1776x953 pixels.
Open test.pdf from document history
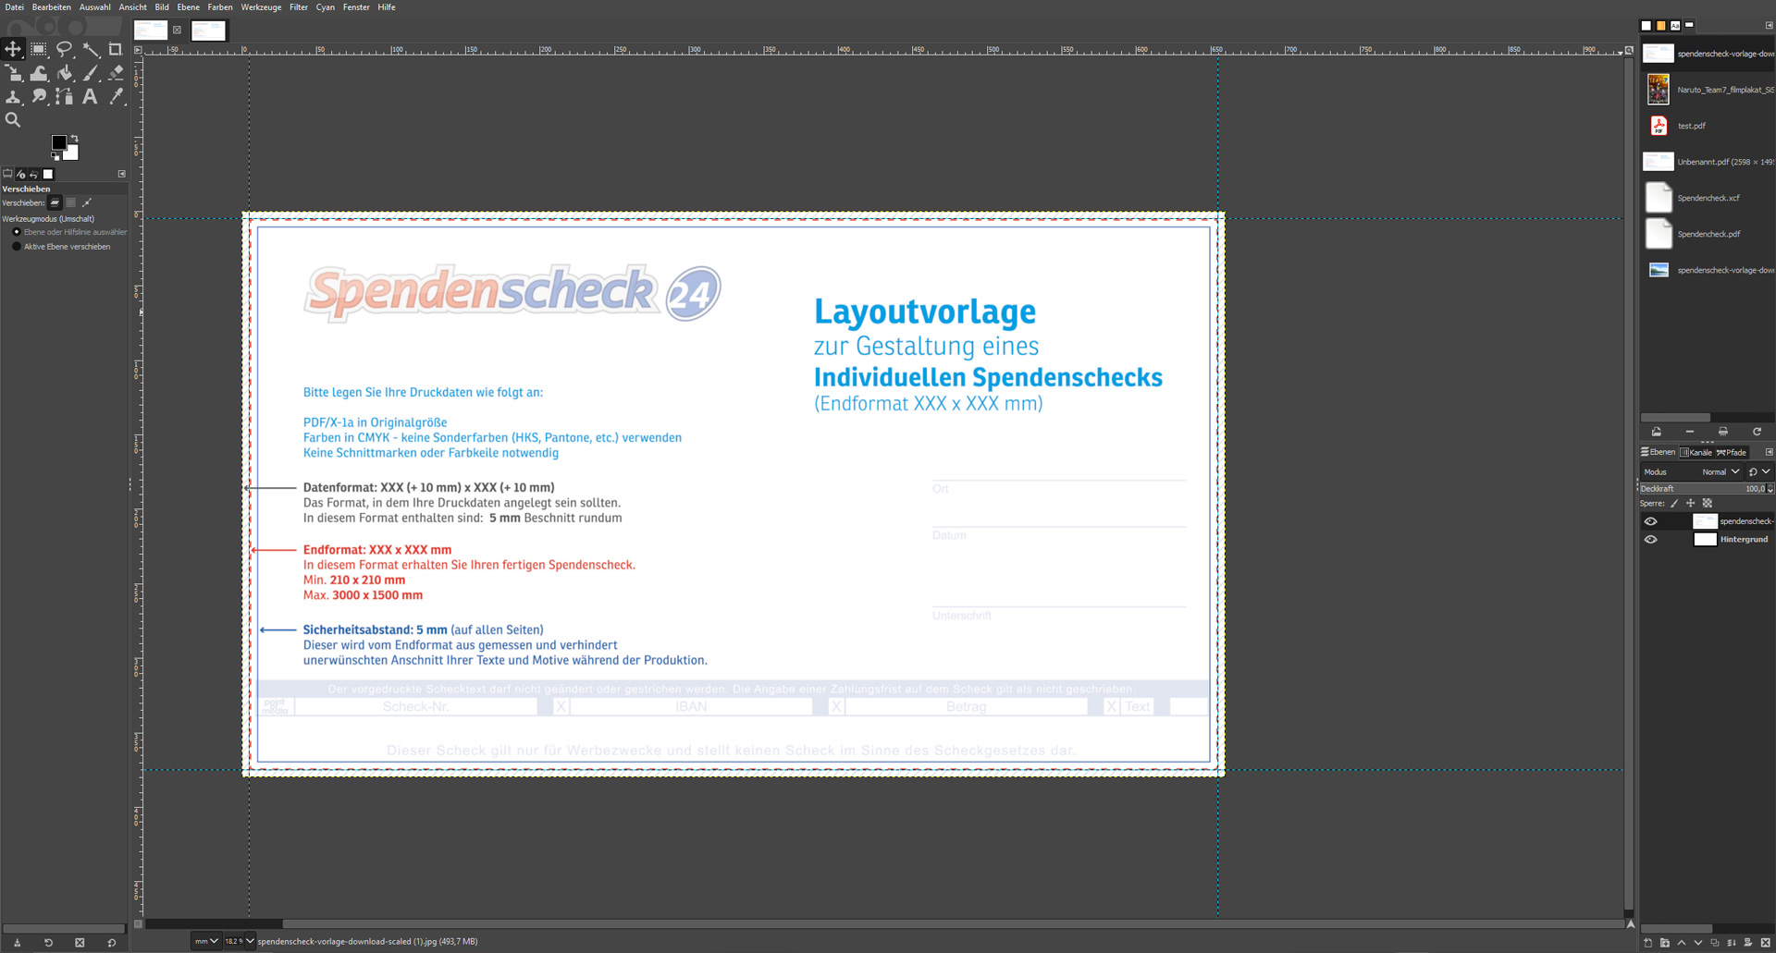(x=1708, y=126)
